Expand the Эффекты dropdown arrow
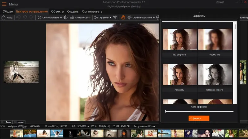This screenshot has height=139, width=248. click(x=110, y=18)
